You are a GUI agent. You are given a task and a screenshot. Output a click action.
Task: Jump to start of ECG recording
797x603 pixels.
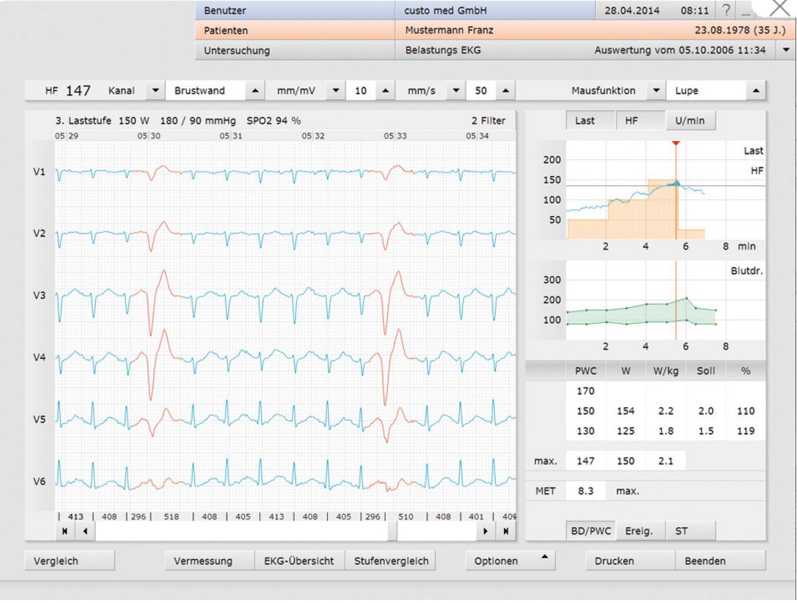(x=65, y=532)
